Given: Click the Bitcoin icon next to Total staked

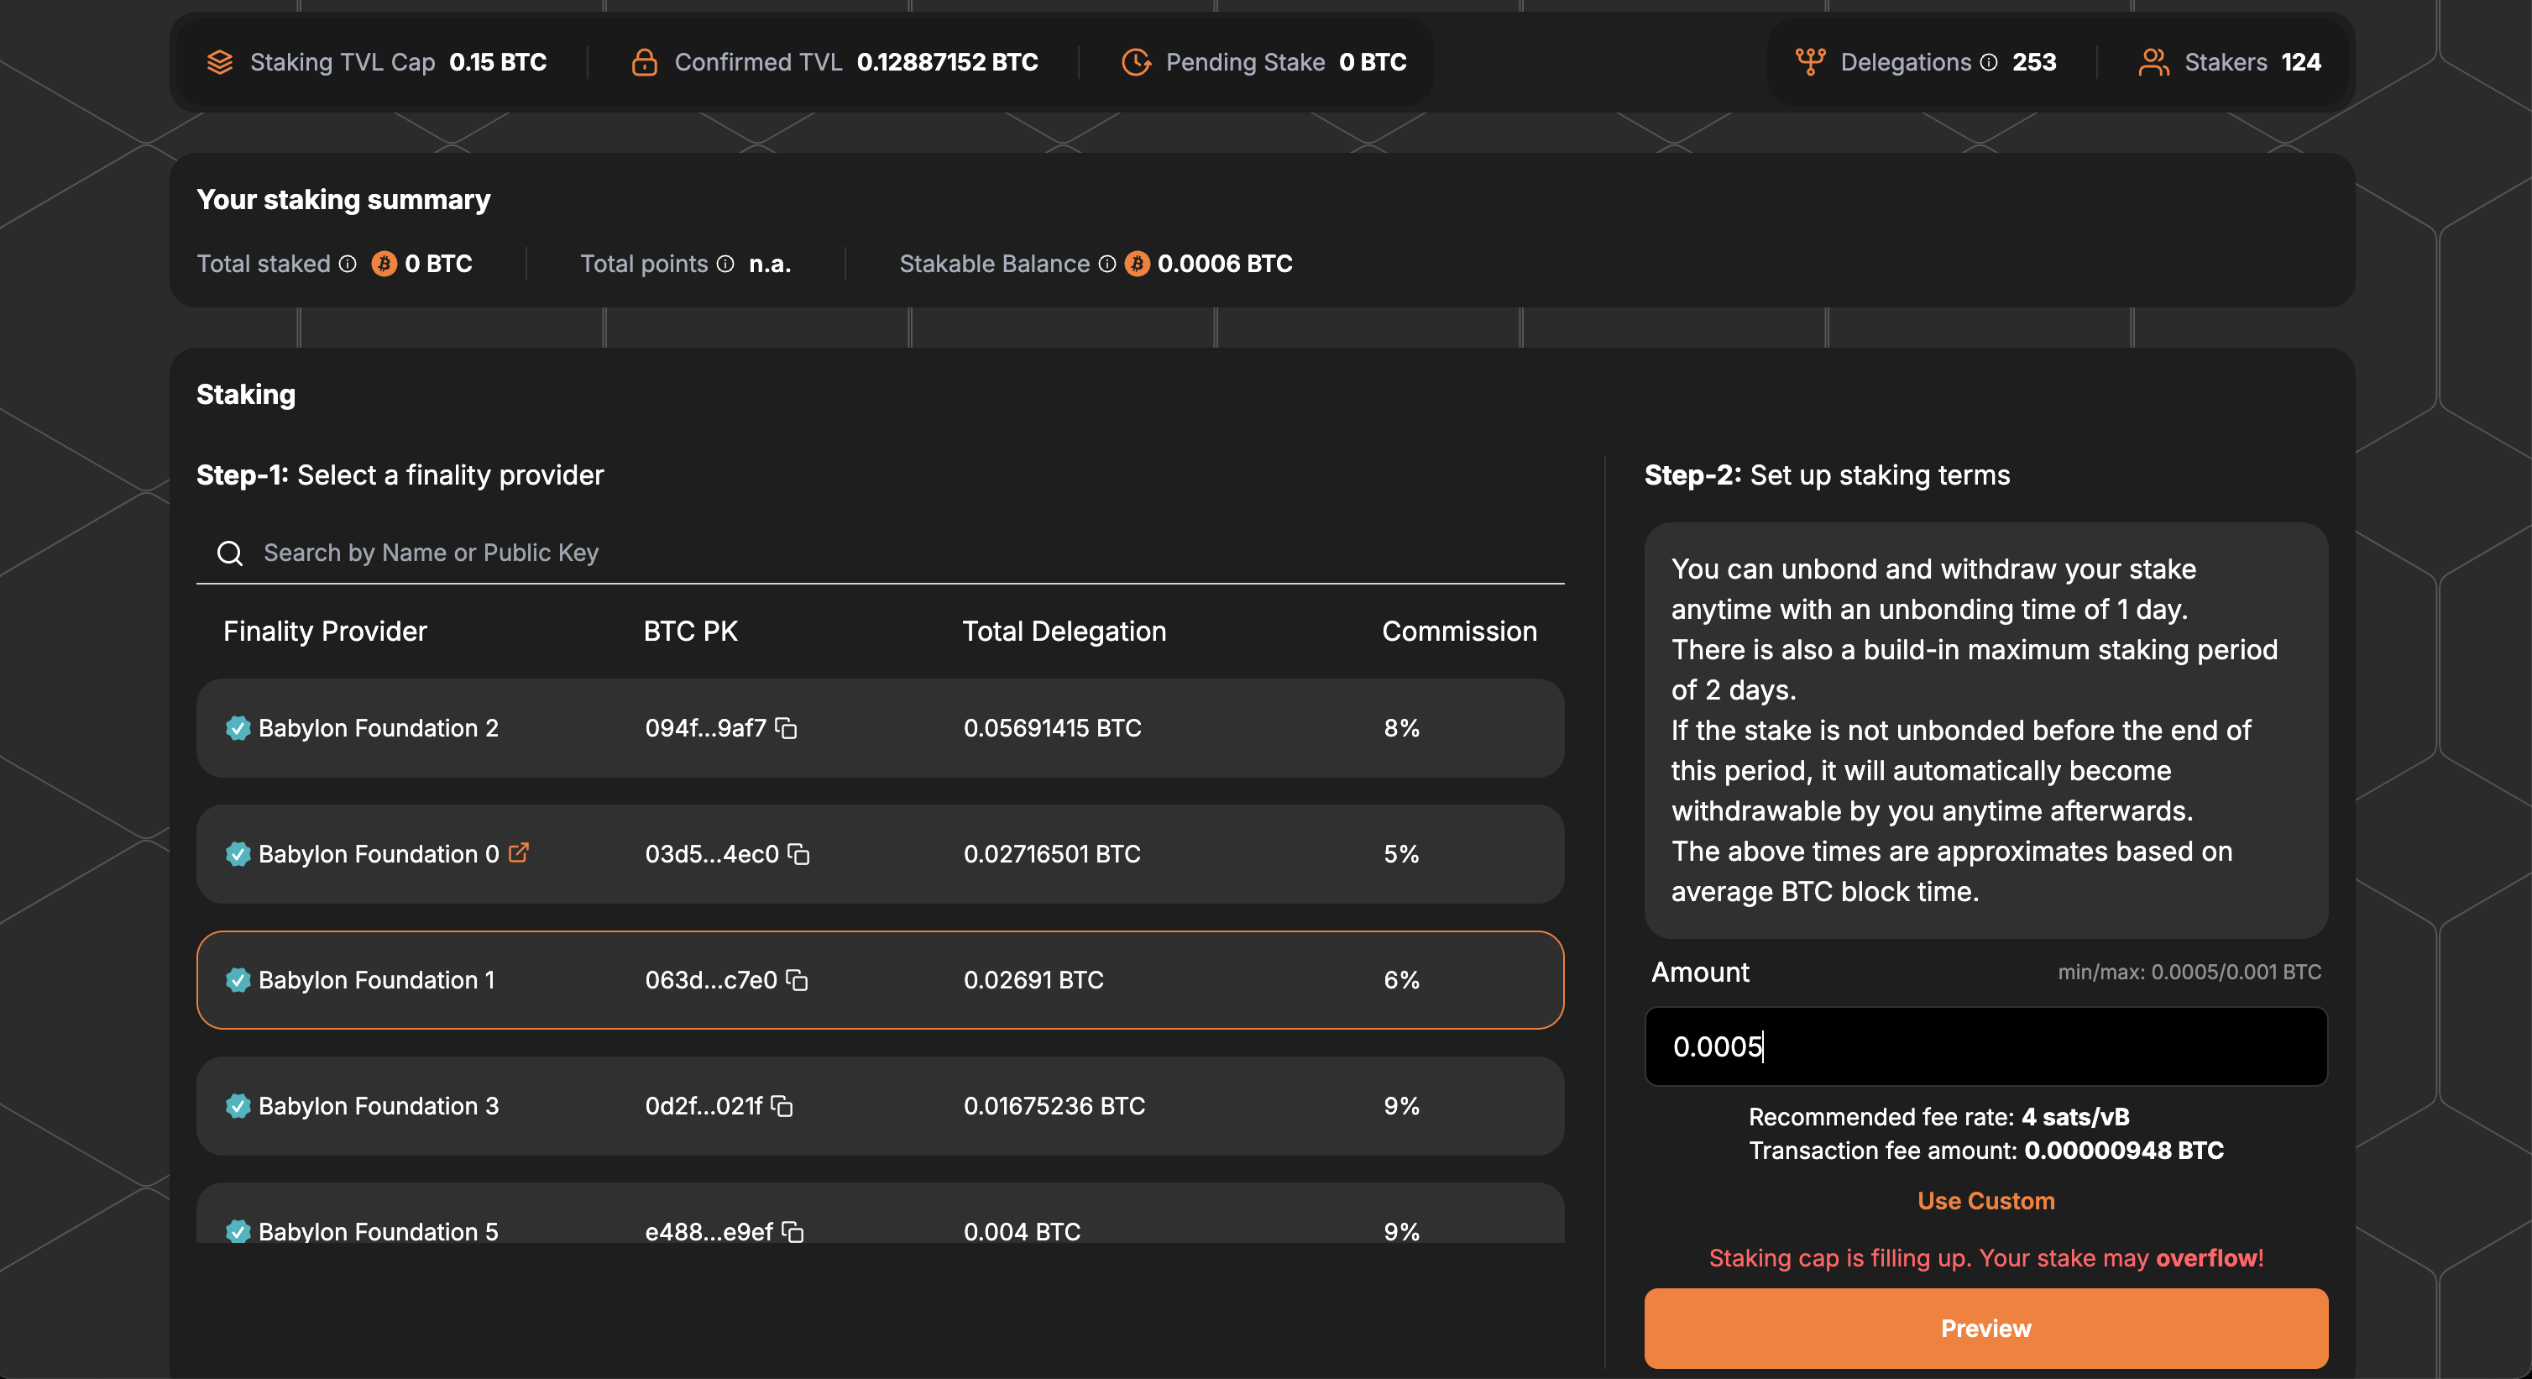Looking at the screenshot, I should pyautogui.click(x=385, y=264).
